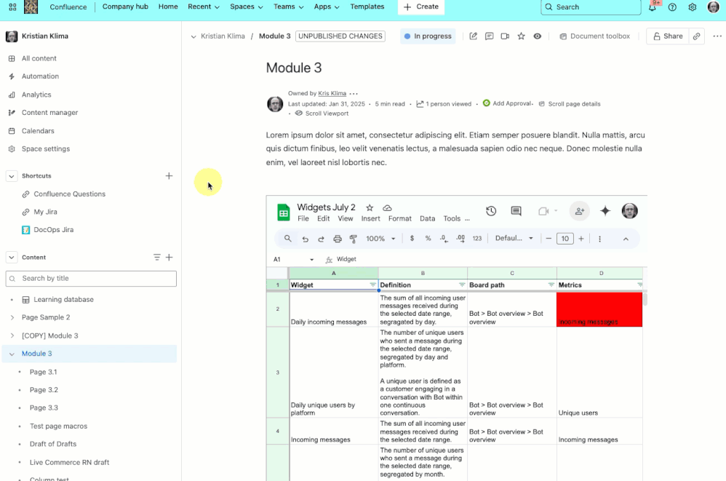Open the sheet Insert menu
Screen dimensions: 726x481
click(370, 219)
